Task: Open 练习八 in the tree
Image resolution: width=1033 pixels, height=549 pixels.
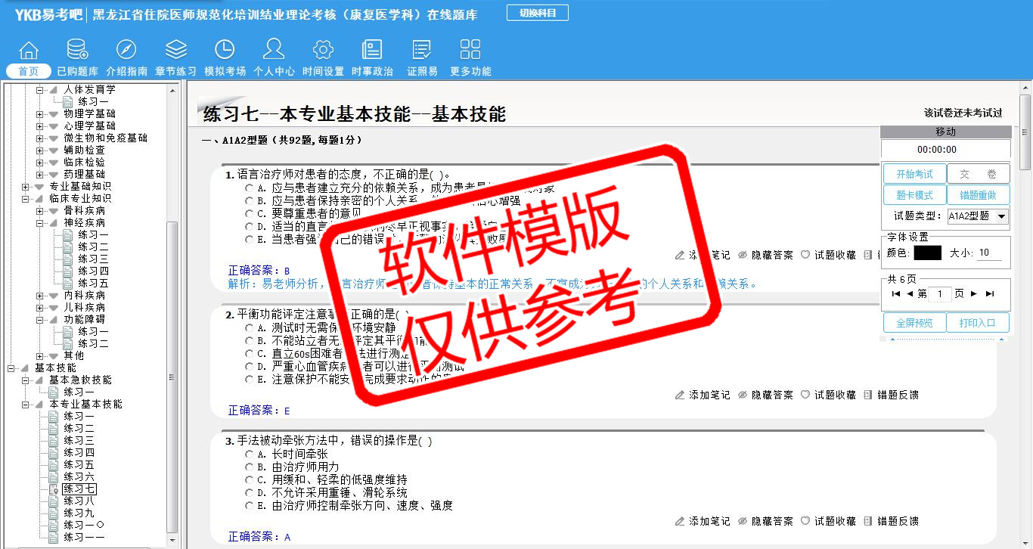Action: [x=79, y=501]
